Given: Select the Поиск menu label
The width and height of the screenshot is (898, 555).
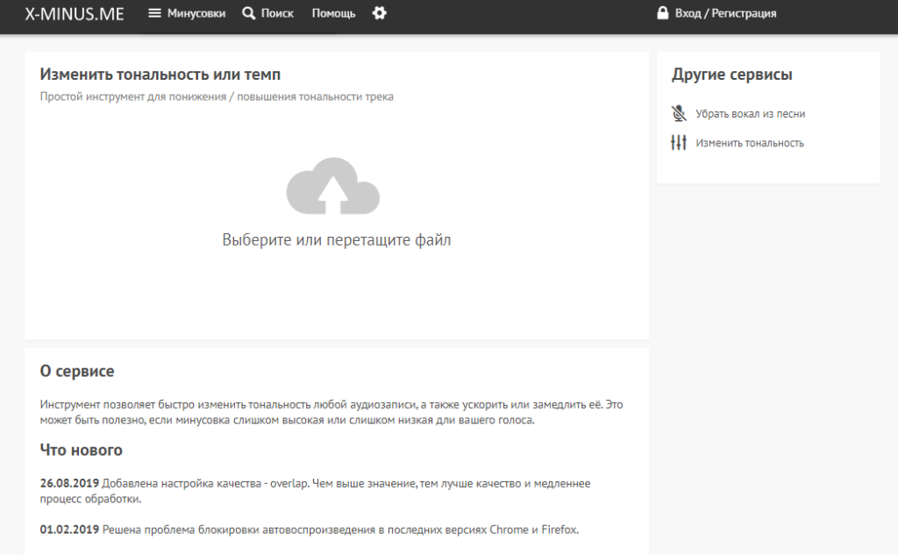Looking at the screenshot, I should 277,13.
